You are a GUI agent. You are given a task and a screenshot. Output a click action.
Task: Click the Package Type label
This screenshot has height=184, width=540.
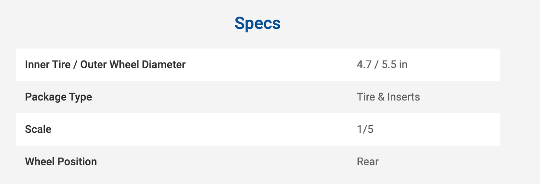58,97
